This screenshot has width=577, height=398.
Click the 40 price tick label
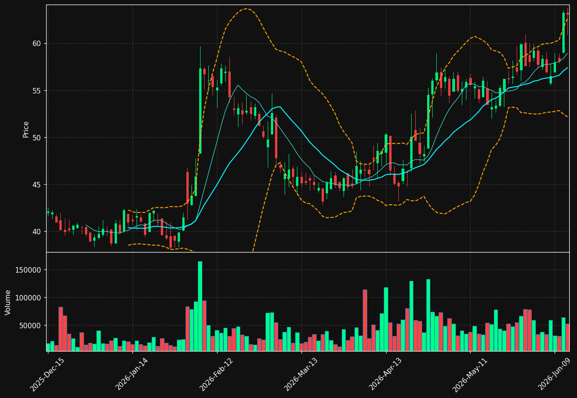click(x=37, y=232)
